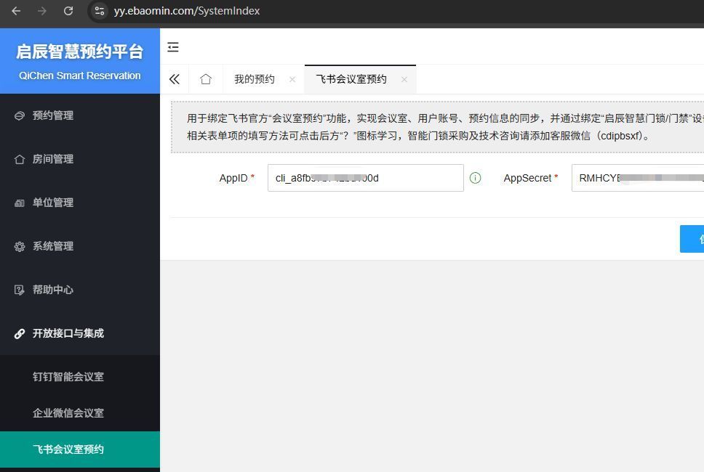Expand 单位管理 in the sidebar
This screenshot has width=704, height=472.
tap(80, 203)
